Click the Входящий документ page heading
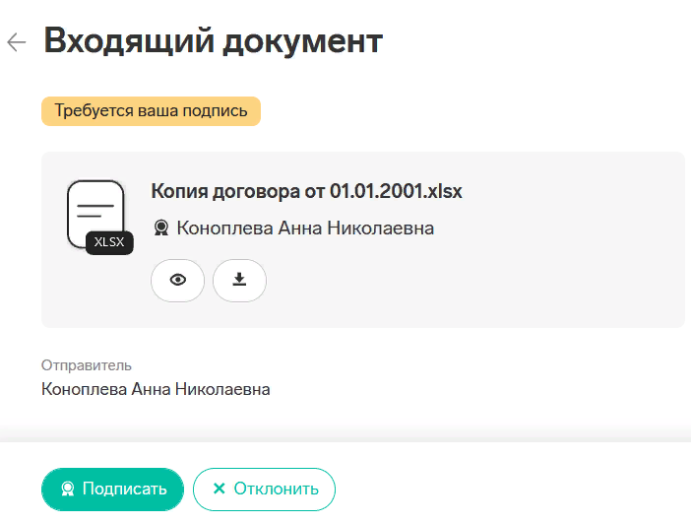 click(213, 41)
